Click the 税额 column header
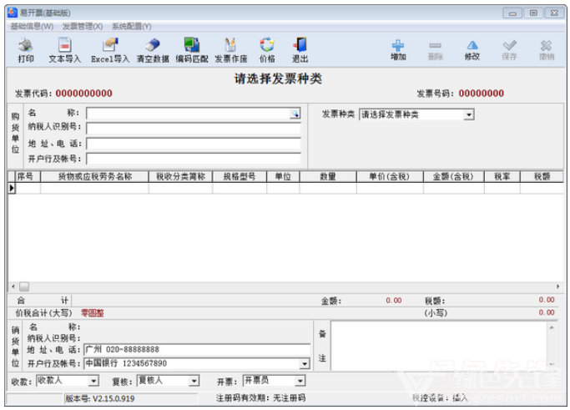 (542, 176)
